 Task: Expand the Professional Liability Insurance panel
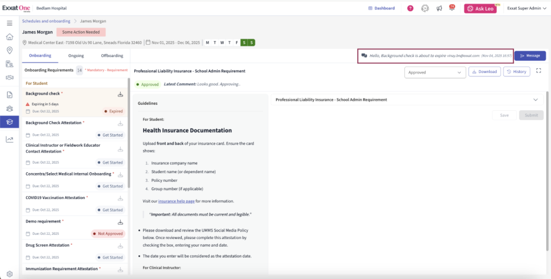point(535,100)
